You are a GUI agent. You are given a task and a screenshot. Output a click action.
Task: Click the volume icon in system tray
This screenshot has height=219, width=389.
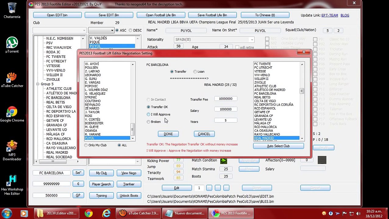358,214
